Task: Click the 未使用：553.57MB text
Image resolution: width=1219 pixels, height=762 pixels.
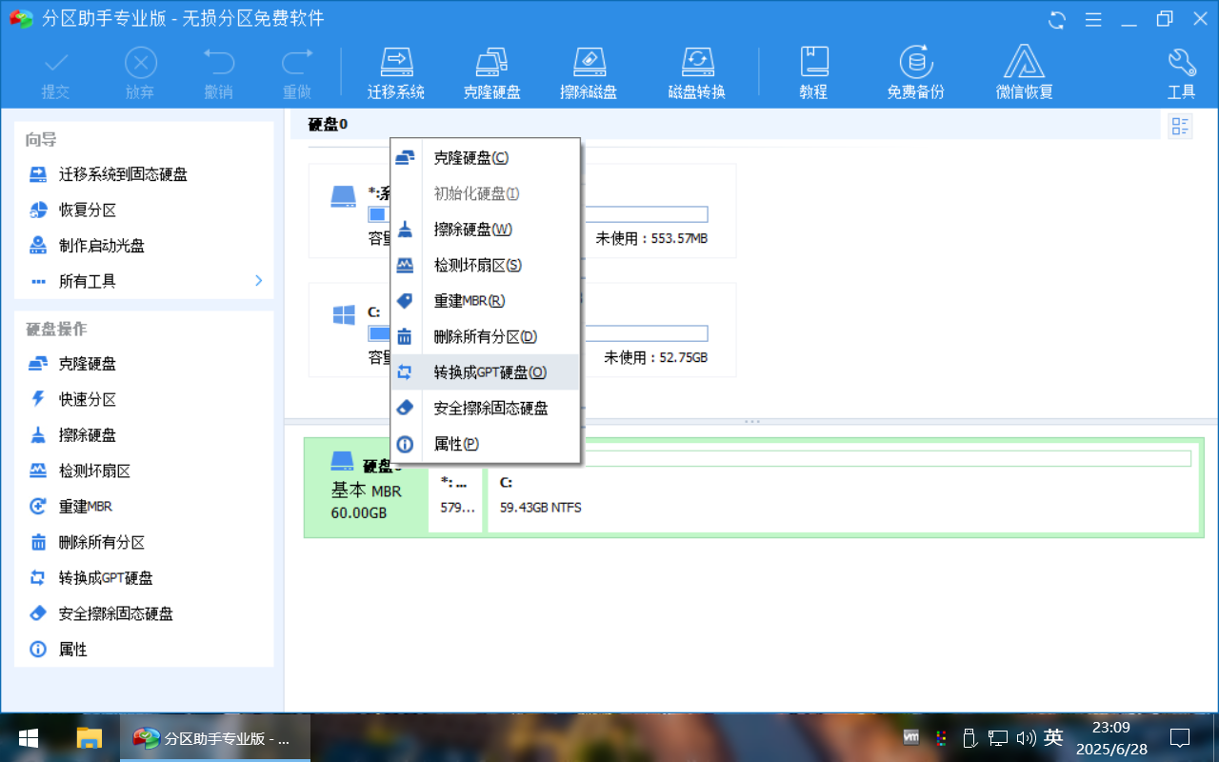Action: [x=651, y=238]
